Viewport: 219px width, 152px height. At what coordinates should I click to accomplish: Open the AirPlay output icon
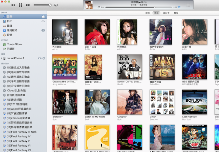pos(56,5)
